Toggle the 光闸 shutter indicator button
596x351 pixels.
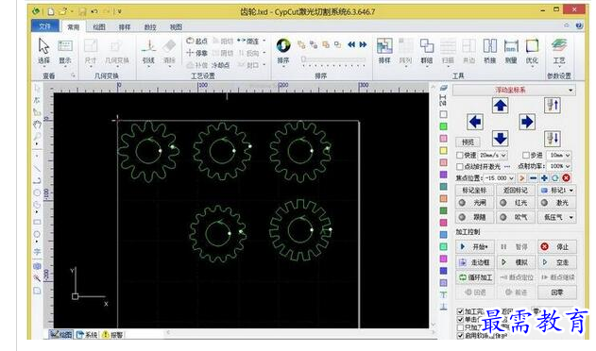pos(474,203)
